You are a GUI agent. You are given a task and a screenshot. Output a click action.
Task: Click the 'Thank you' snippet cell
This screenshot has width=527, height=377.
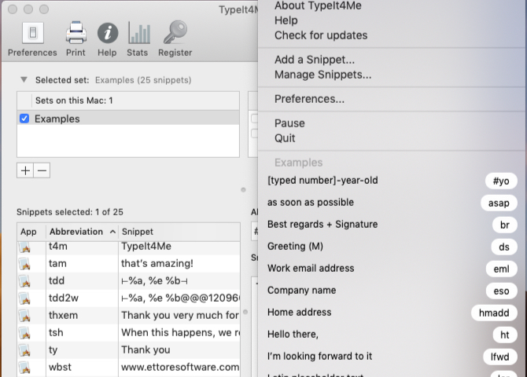[x=179, y=350]
